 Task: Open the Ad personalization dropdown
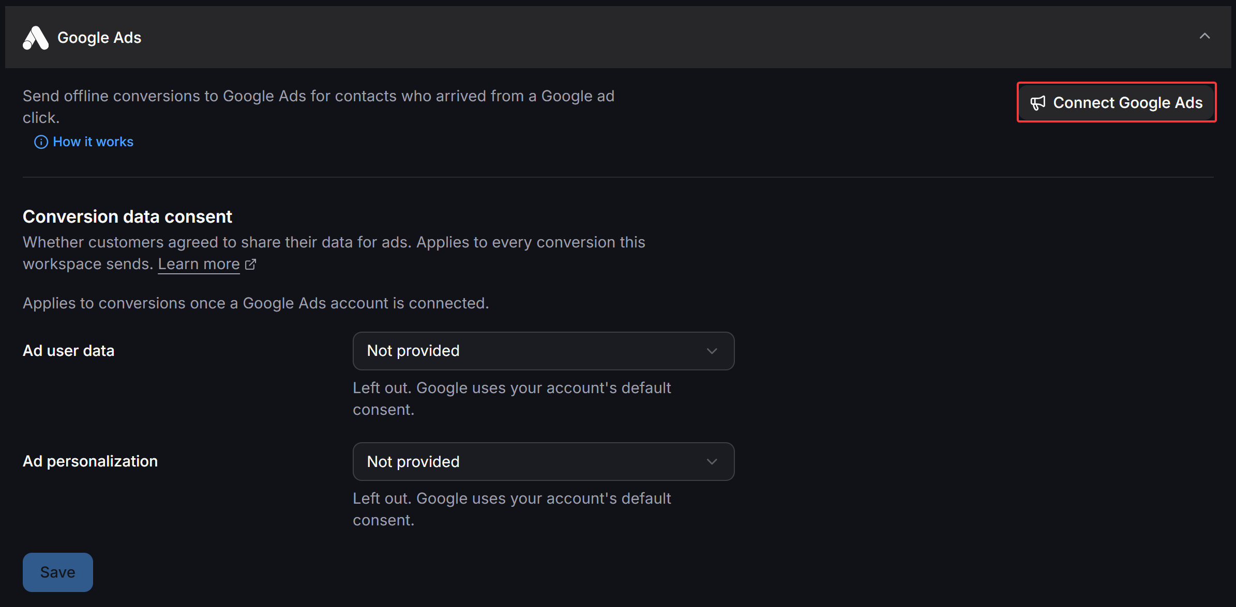[x=544, y=461]
